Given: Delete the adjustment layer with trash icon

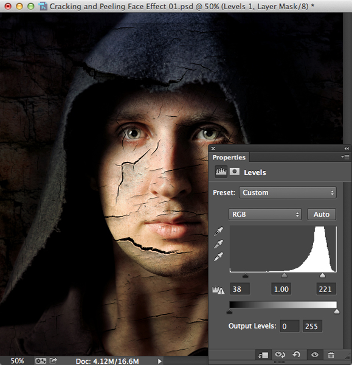Looking at the screenshot, I should [331, 355].
